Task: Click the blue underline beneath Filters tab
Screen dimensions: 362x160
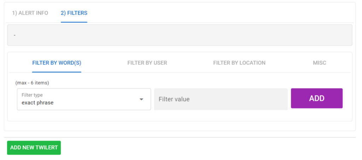Action: click(x=74, y=22)
